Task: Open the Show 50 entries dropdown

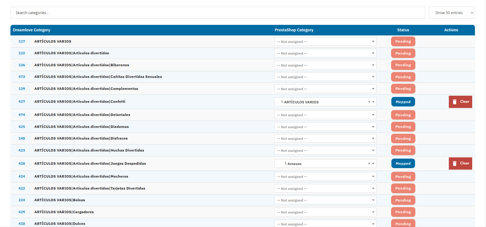Action: click(452, 13)
